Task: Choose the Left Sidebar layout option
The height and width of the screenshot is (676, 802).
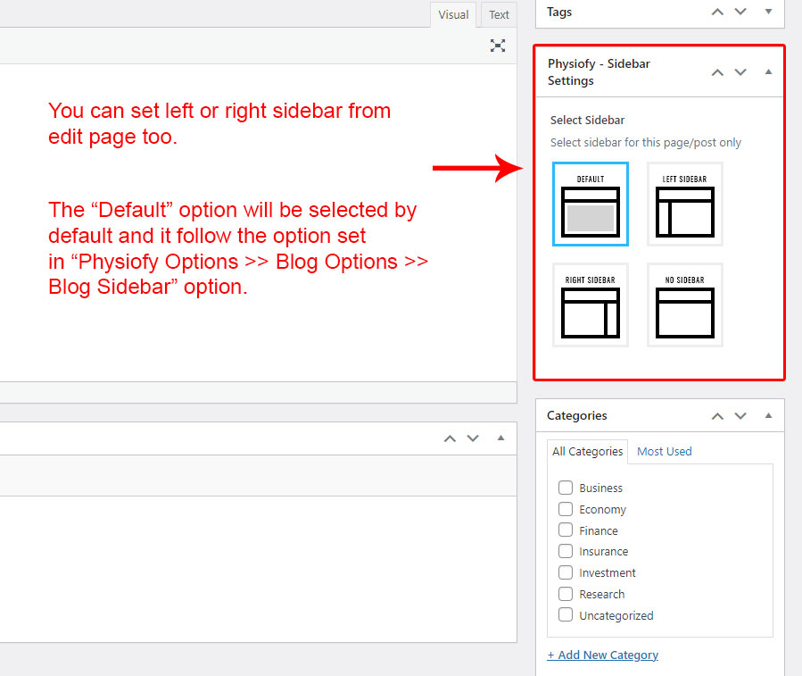Action: tap(684, 204)
